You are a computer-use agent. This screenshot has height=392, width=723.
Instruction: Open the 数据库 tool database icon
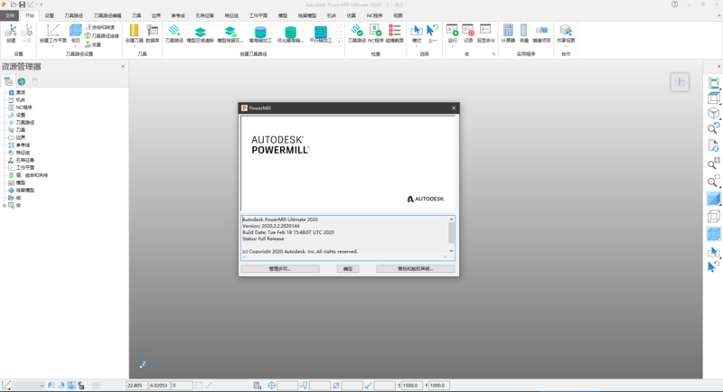pyautogui.click(x=151, y=32)
